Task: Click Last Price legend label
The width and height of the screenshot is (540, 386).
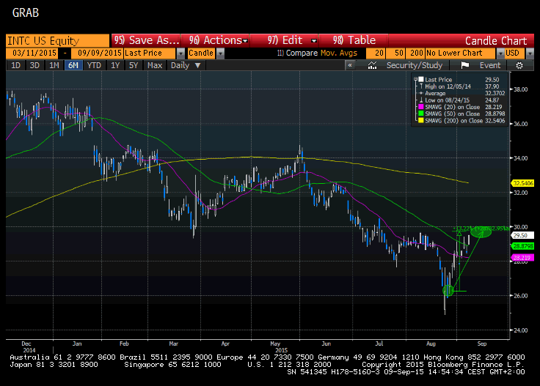Action: click(x=439, y=79)
